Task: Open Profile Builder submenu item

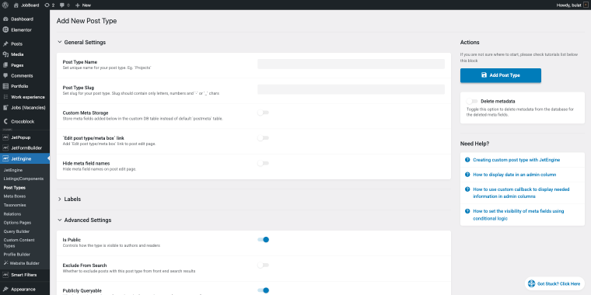Action: [x=17, y=255]
